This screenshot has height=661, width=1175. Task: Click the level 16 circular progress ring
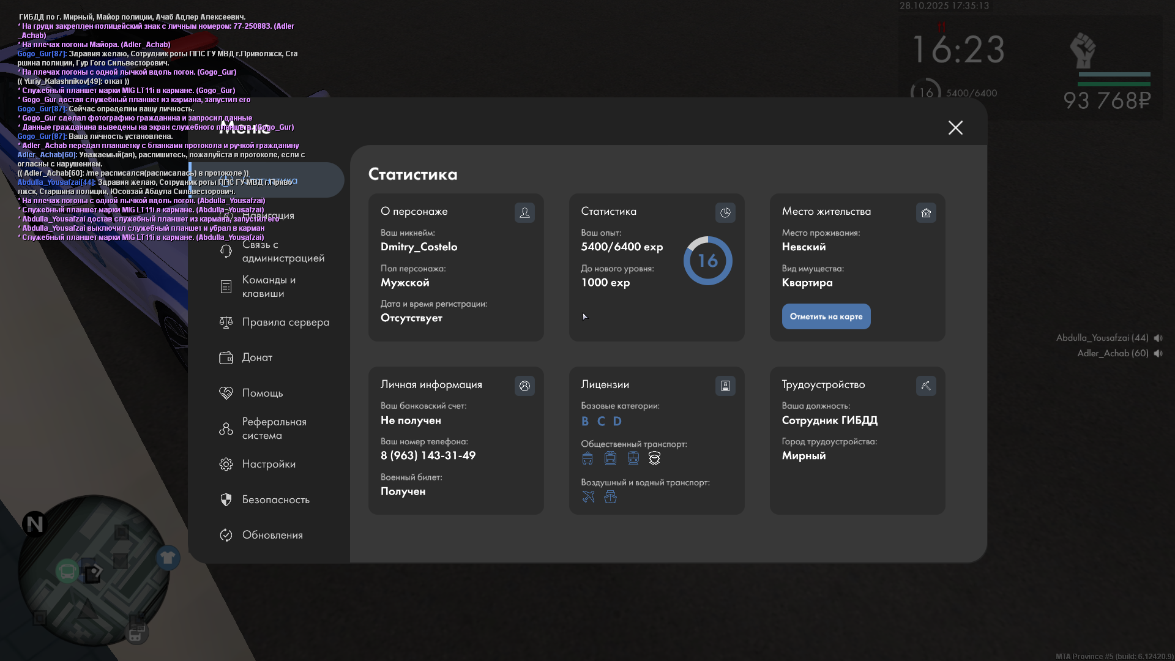[707, 261]
